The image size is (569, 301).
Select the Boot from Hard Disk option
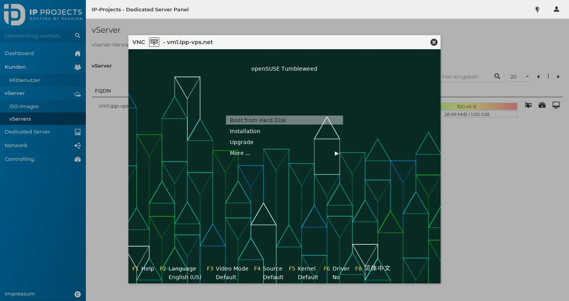pos(257,120)
